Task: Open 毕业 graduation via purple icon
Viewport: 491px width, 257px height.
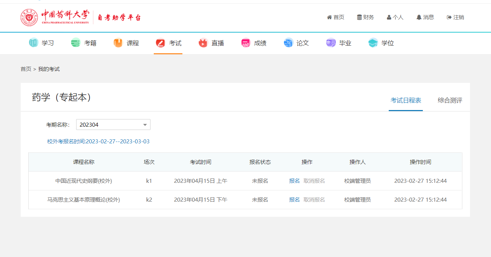Action: pos(331,43)
